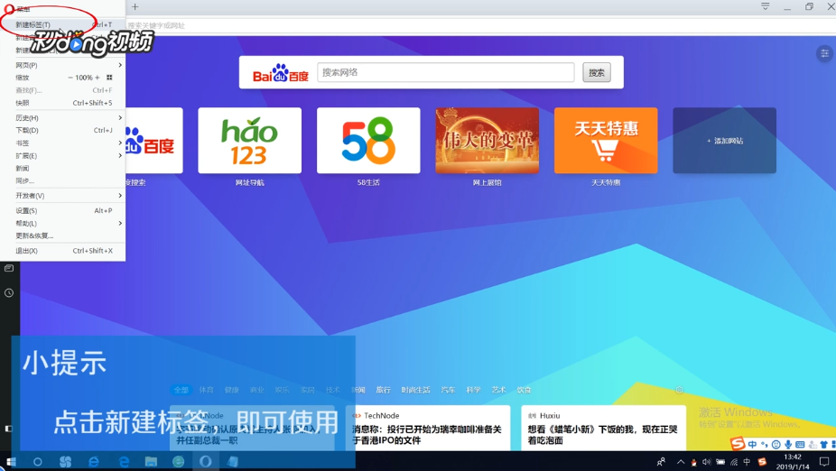Open Opera browser on the taskbar
The height and width of the screenshot is (471, 836).
click(206, 461)
